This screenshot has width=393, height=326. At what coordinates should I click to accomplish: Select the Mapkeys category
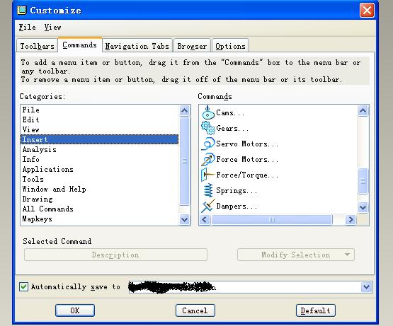coord(100,219)
